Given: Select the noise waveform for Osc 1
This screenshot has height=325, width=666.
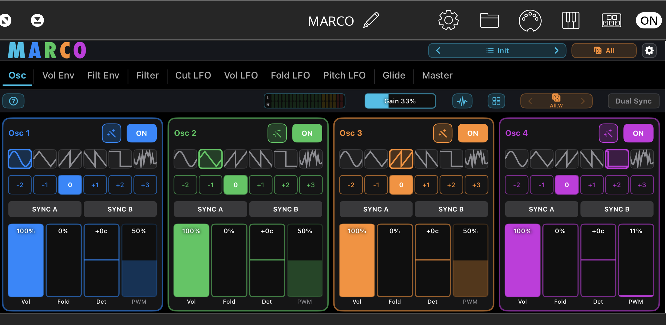Looking at the screenshot, I should click(145, 159).
